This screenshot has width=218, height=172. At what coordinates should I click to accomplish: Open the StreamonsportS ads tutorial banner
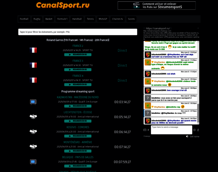pyautogui.click(x=157, y=5)
